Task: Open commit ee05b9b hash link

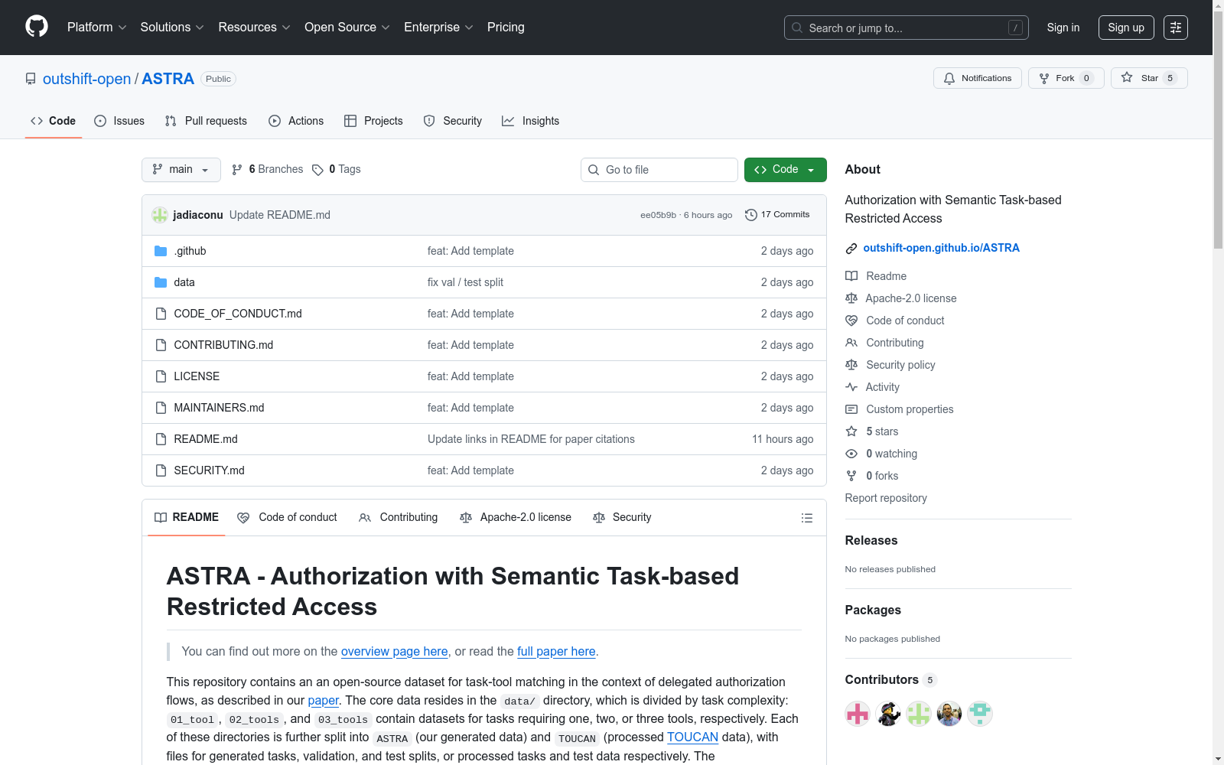Action: (x=658, y=216)
